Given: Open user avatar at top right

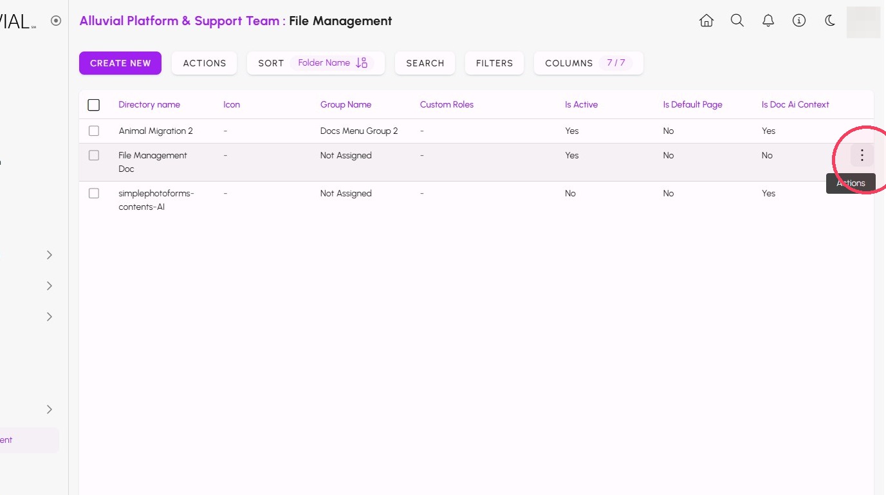Looking at the screenshot, I should click(863, 22).
